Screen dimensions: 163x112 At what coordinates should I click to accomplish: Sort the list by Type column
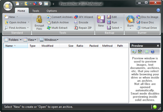[x=34, y=46]
